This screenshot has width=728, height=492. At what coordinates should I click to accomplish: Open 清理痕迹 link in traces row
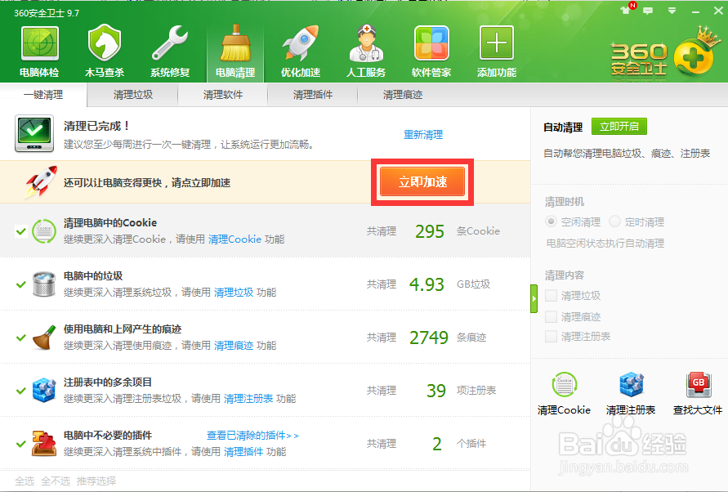pos(234,346)
